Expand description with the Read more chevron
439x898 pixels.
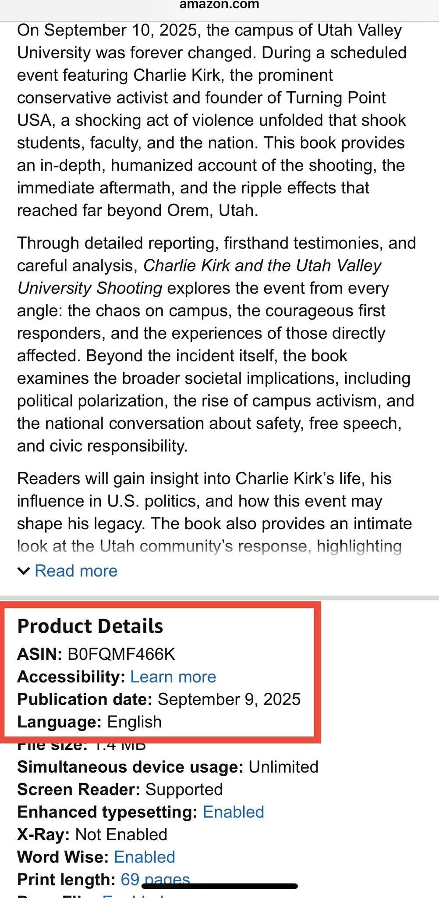click(23, 571)
